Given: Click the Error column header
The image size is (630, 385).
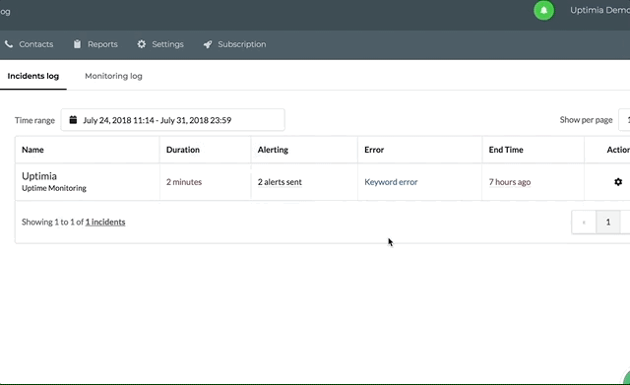Looking at the screenshot, I should (x=374, y=150).
